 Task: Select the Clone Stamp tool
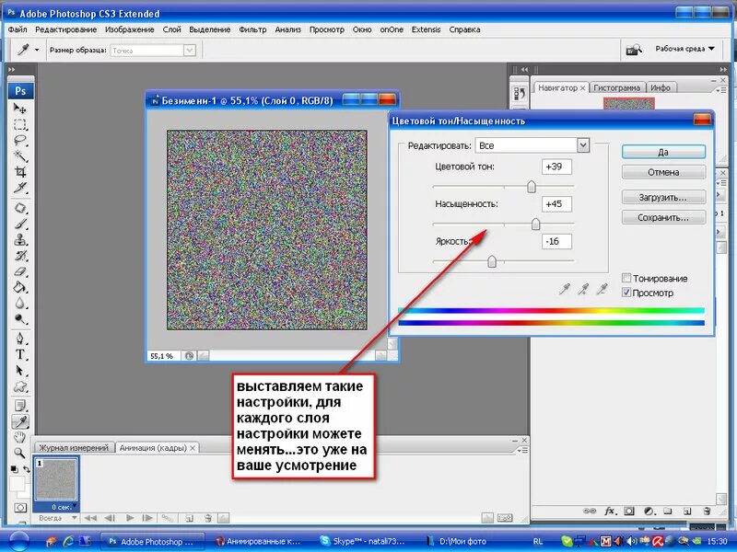pyautogui.click(x=19, y=240)
